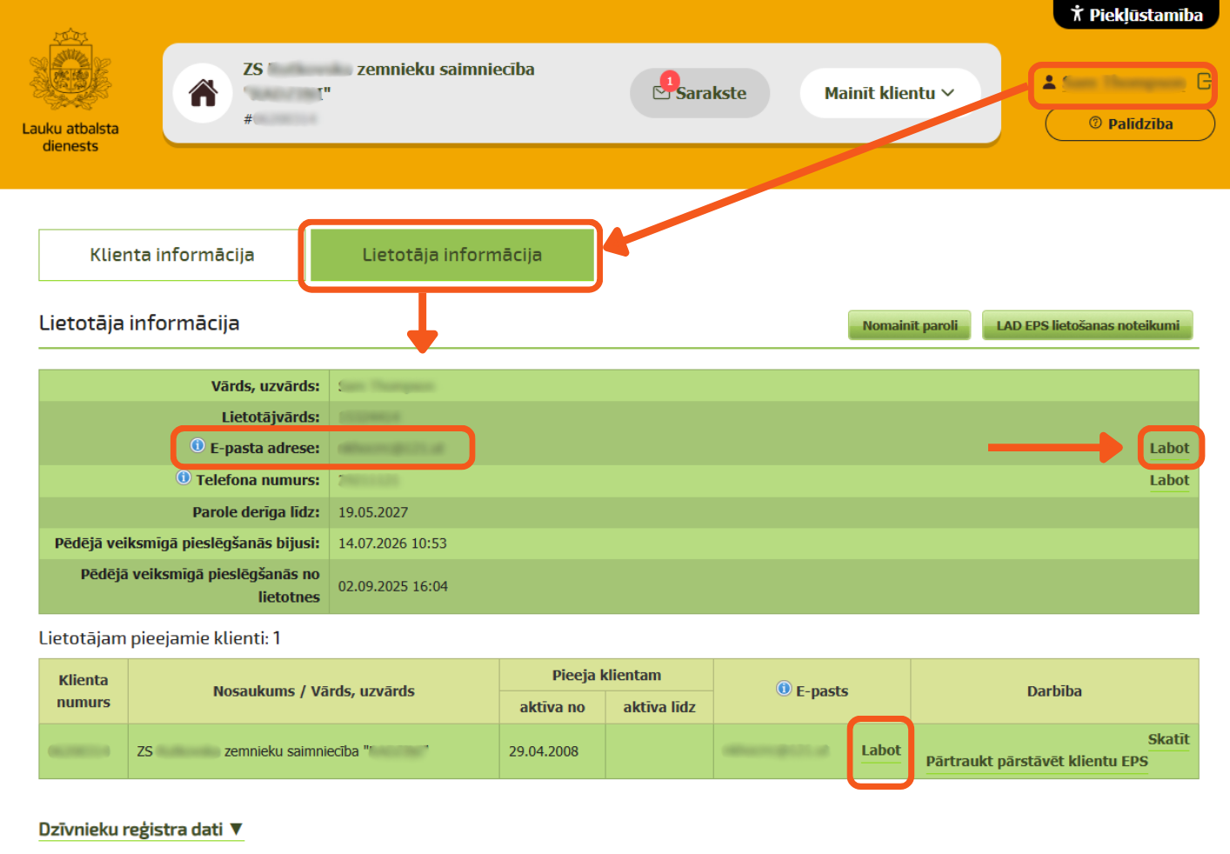Click the Nomainīt paroli button

pyautogui.click(x=910, y=325)
